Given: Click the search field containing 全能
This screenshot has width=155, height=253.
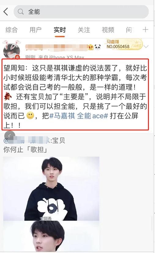Looking at the screenshot, I should click(81, 12).
